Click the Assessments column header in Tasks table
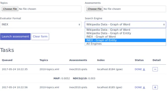The width and height of the screenshot is (167, 91). coord(78,60)
